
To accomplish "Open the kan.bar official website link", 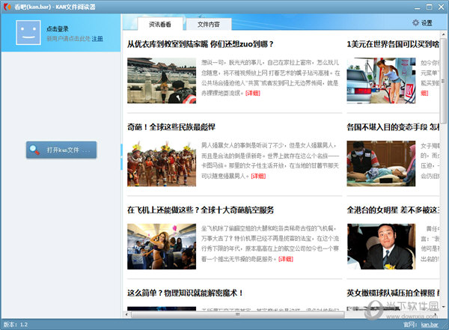I will point(430,325).
